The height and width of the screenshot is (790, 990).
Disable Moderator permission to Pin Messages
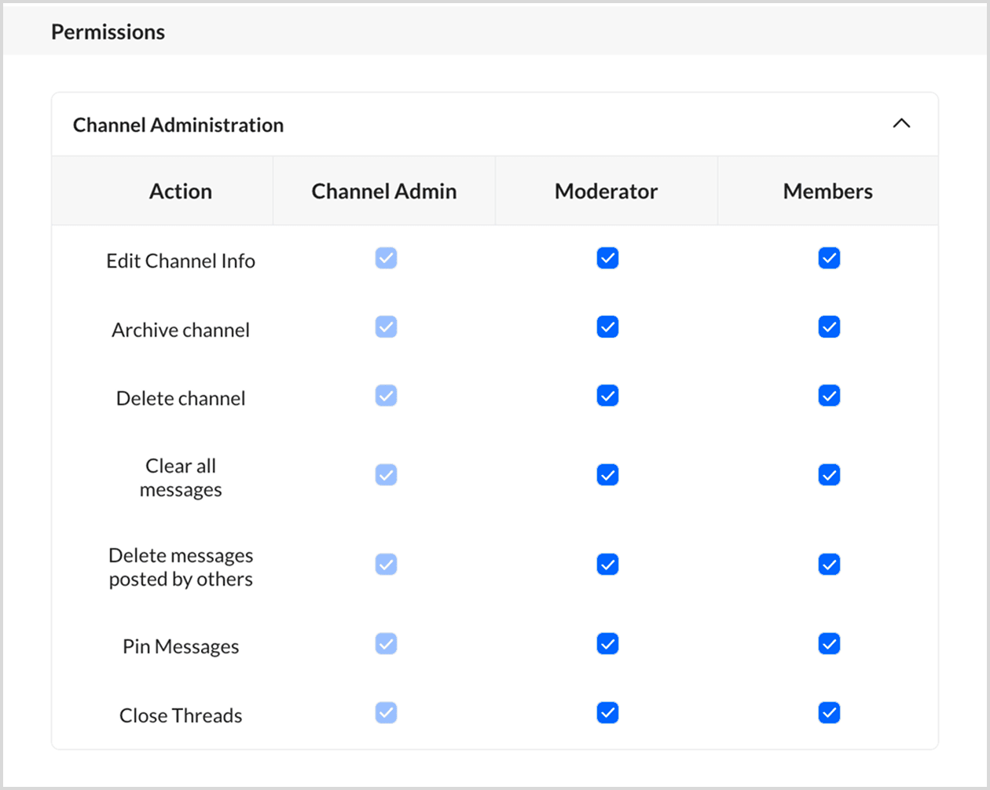(607, 644)
